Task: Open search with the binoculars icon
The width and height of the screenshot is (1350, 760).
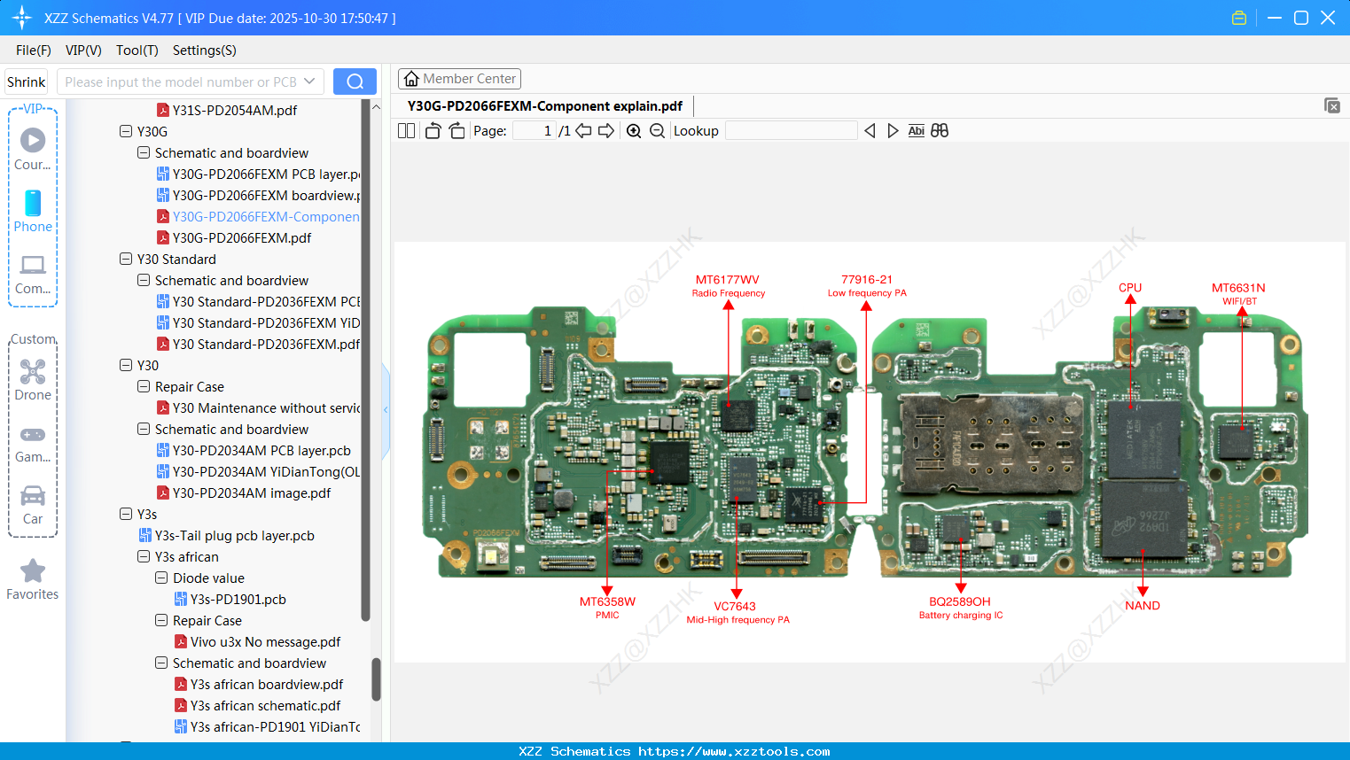Action: click(940, 130)
